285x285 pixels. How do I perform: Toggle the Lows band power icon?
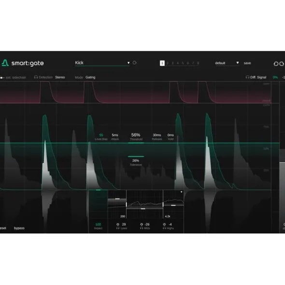tap(118, 224)
